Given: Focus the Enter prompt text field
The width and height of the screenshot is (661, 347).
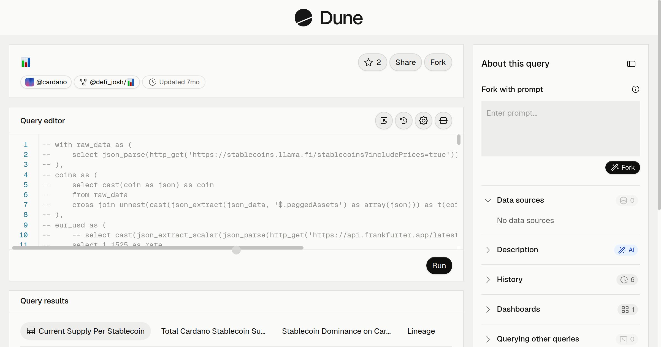Looking at the screenshot, I should (560, 129).
